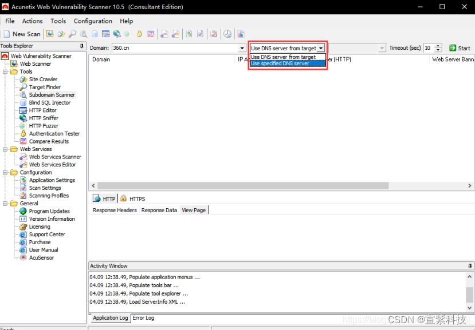Select Blind SQL Injector tree item
This screenshot has width=475, height=330.
pos(50,102)
